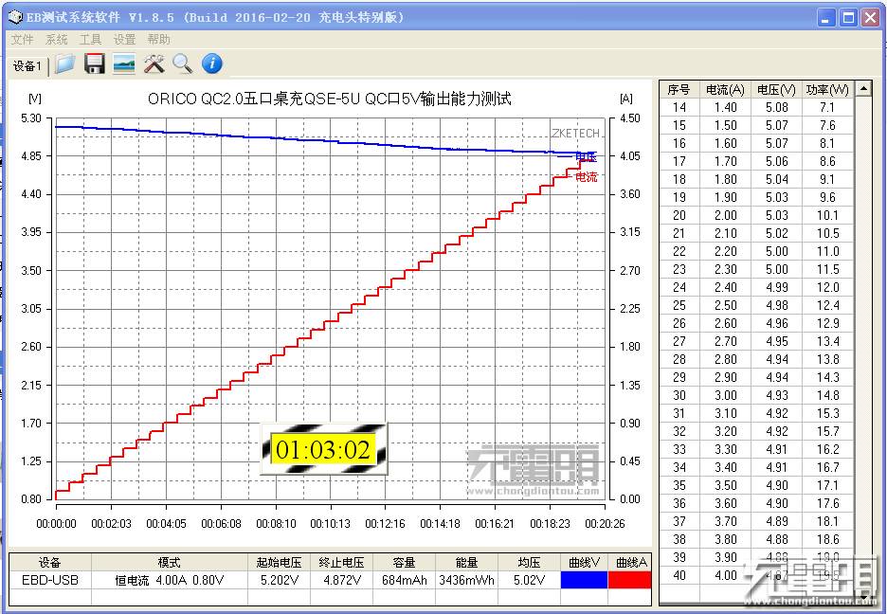This screenshot has width=887, height=614.
Task: Open the 帮助 menu
Action: point(159,40)
